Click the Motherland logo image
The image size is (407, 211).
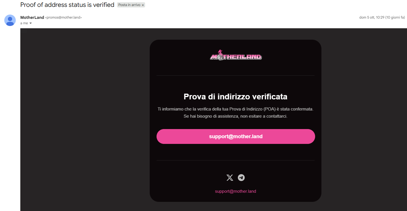click(236, 55)
